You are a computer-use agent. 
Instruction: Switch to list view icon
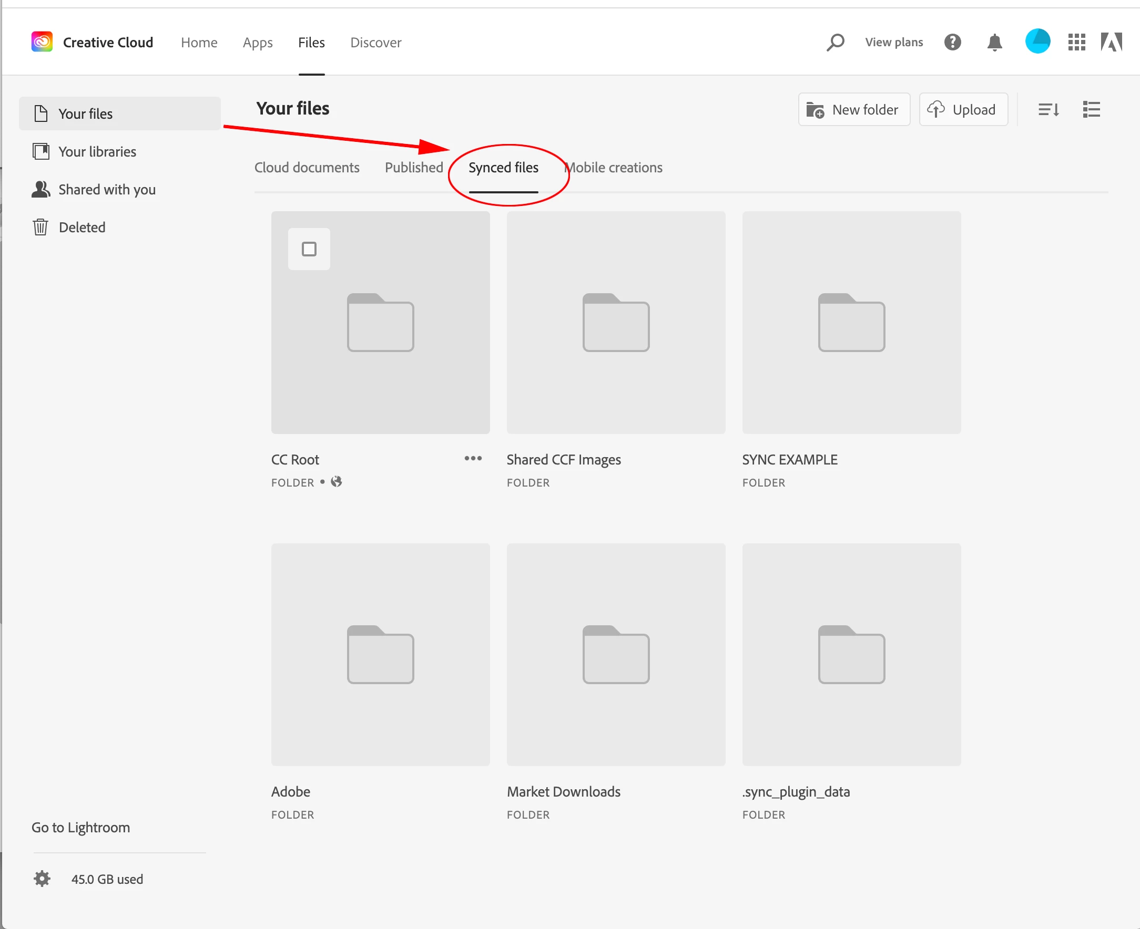click(1091, 110)
